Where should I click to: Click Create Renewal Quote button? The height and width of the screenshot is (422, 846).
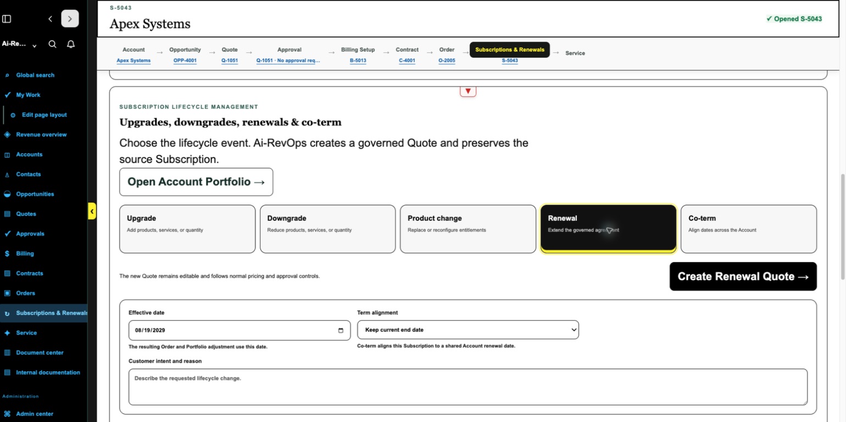pos(743,276)
